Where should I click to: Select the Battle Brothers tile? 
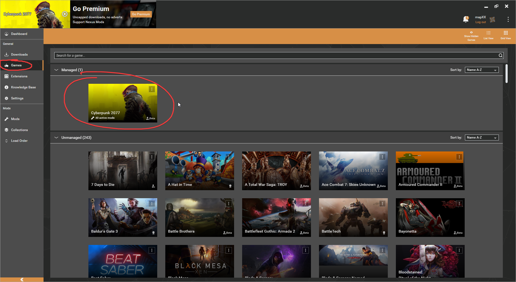pyautogui.click(x=200, y=218)
